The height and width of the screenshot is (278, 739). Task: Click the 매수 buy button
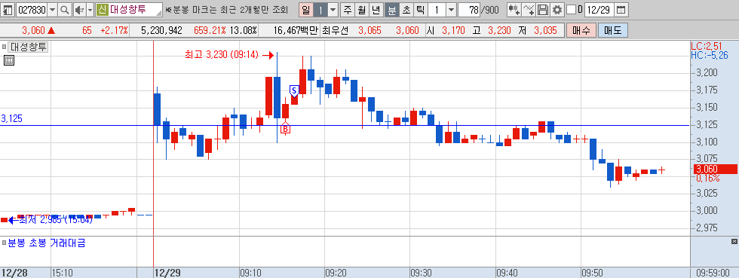point(581,31)
